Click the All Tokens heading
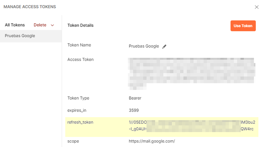This screenshot has width=261, height=147. (x=15, y=25)
